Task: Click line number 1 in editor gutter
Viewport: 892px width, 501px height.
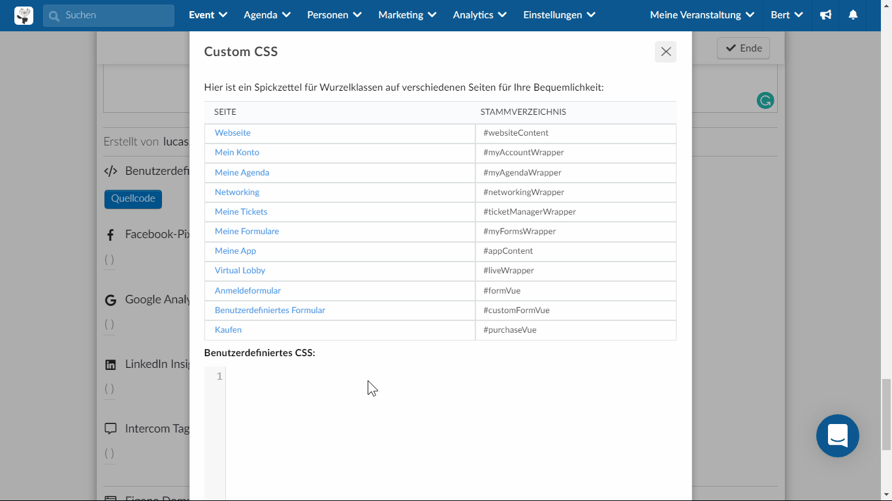Action: point(219,376)
